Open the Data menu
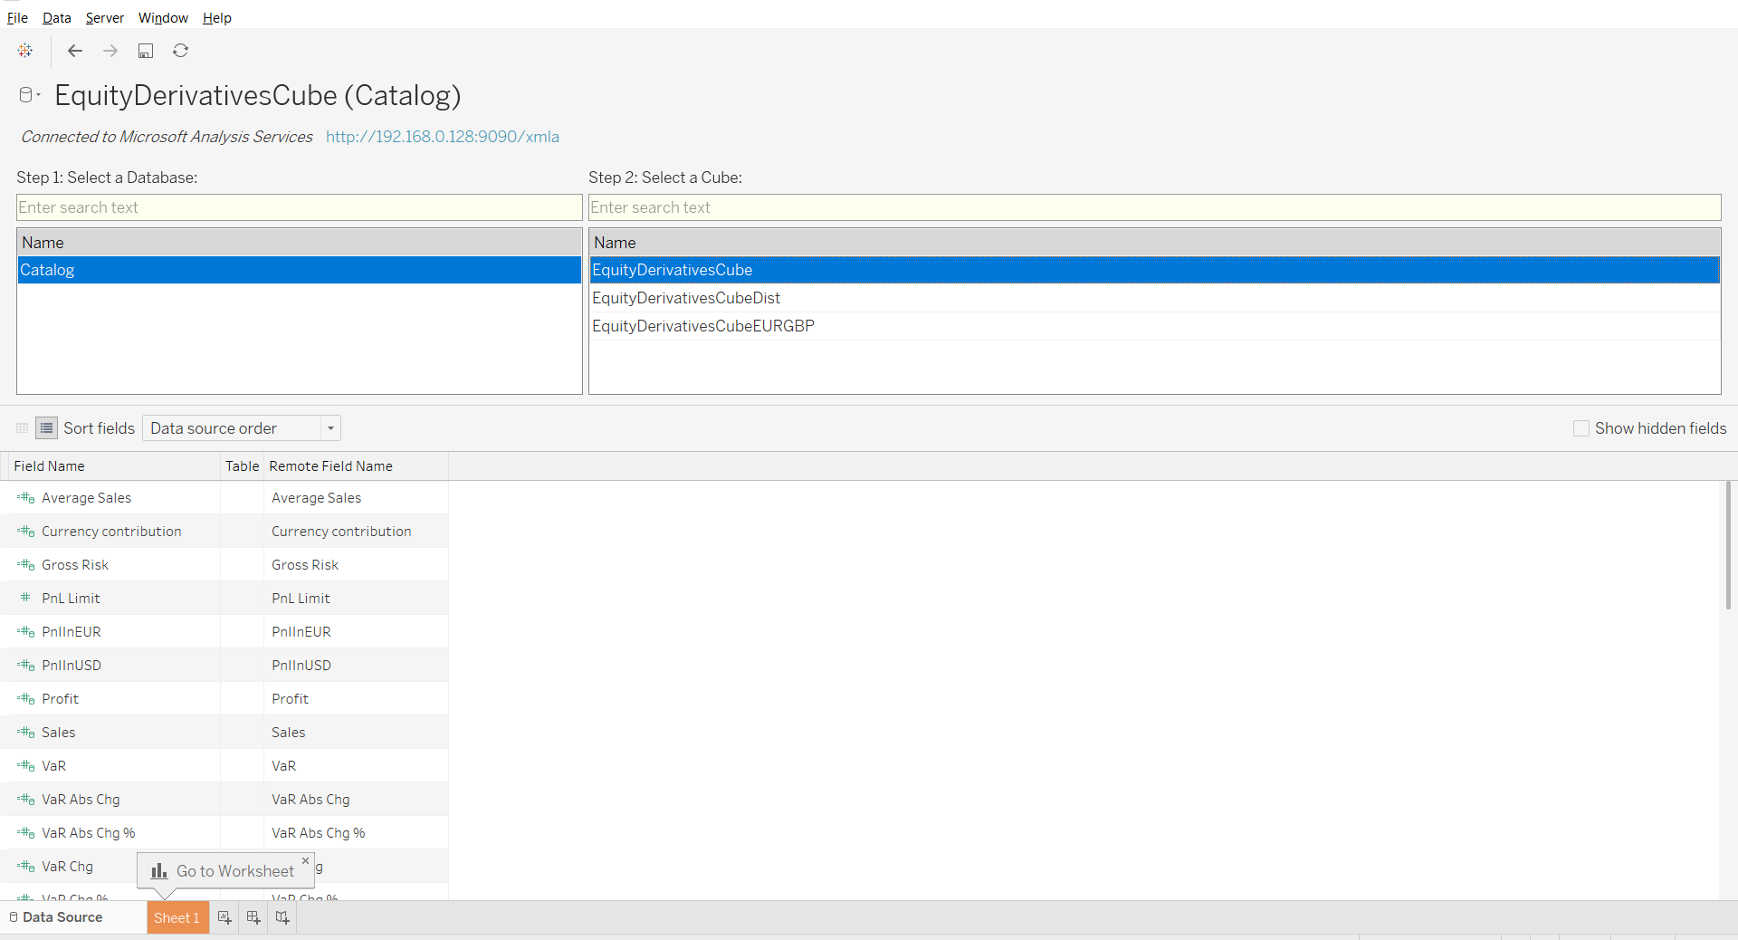This screenshot has width=1738, height=940. coord(56,17)
